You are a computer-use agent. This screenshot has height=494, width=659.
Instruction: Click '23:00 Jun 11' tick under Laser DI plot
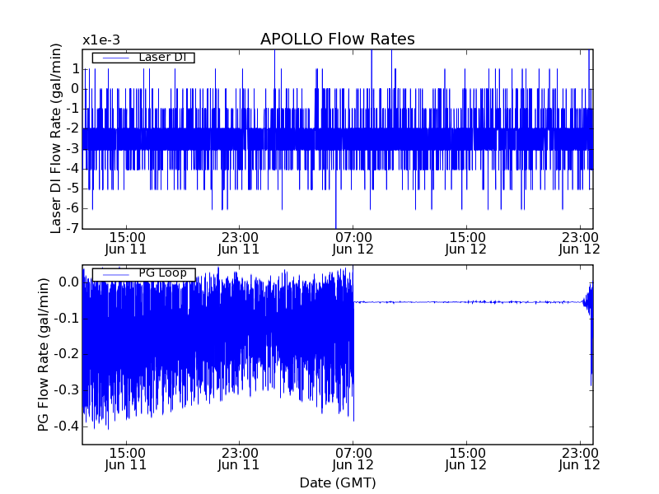coord(239,243)
